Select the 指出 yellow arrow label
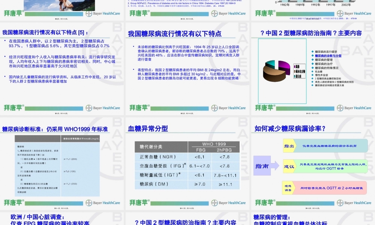This screenshot has width=375, height=225. pos(289,146)
